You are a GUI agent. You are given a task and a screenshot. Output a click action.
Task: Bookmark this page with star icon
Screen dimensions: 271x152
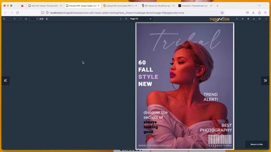[x=222, y=13]
